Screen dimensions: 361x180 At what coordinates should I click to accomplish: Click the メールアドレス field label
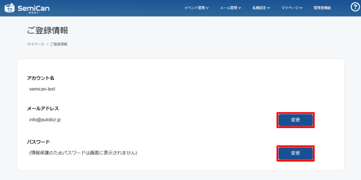(x=43, y=108)
